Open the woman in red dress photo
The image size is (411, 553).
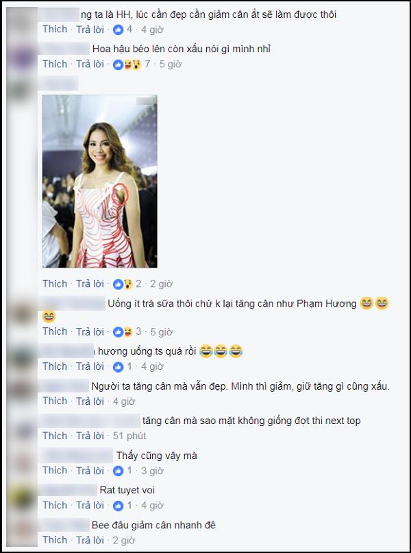click(100, 181)
